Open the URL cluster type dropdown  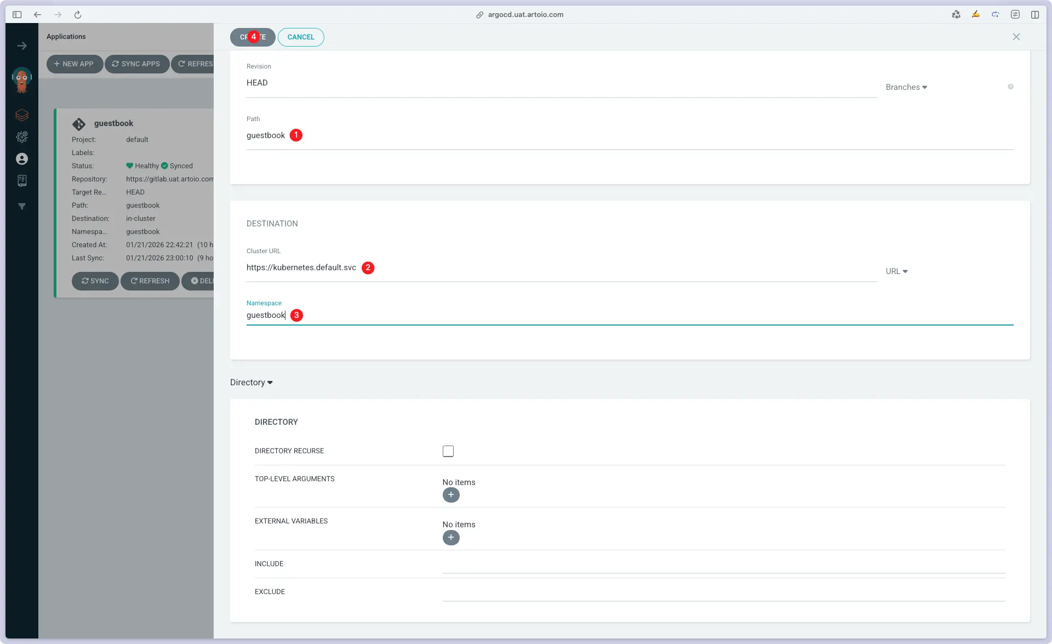tap(896, 271)
